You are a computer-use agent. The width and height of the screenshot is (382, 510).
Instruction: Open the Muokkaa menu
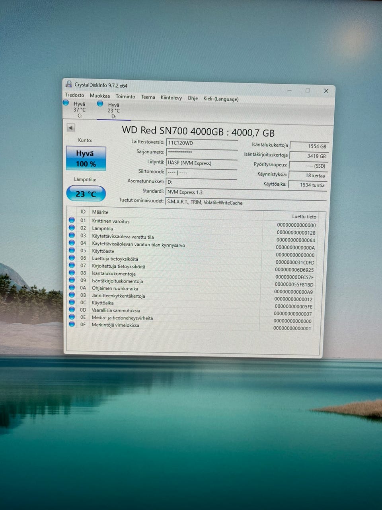click(100, 96)
